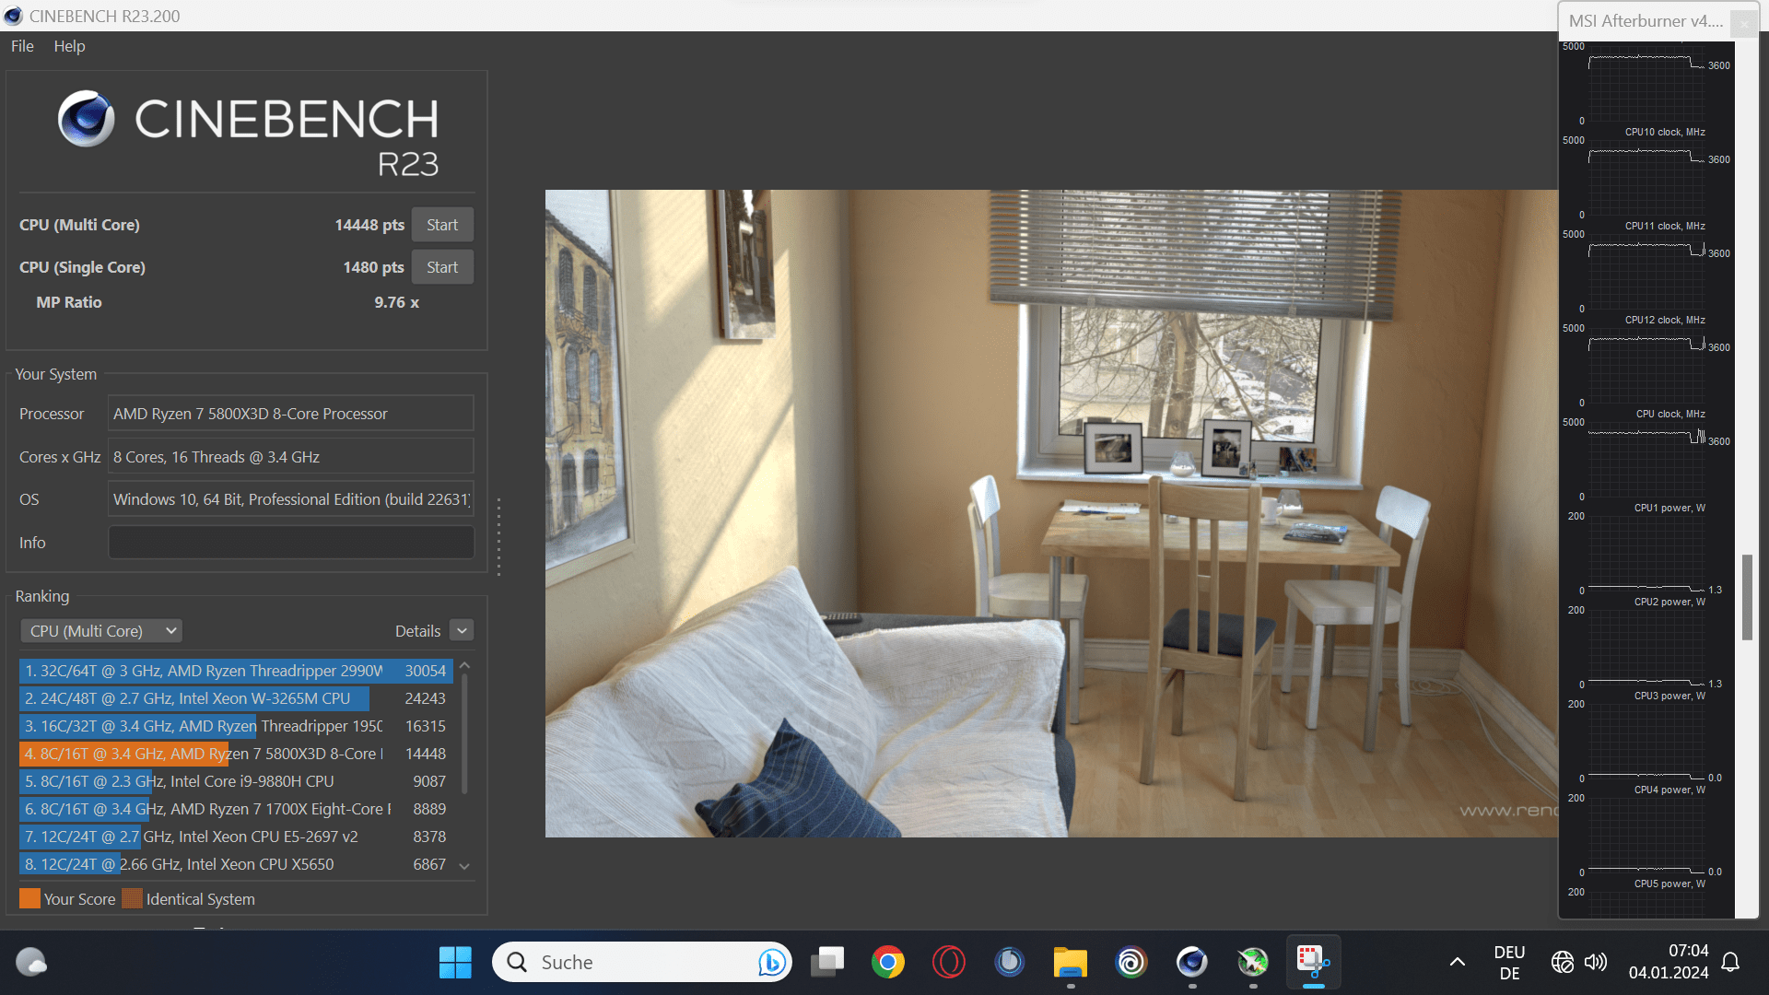This screenshot has height=995, width=1769.
Task: Click the ranking list scroll-up arrow
Action: (464, 665)
